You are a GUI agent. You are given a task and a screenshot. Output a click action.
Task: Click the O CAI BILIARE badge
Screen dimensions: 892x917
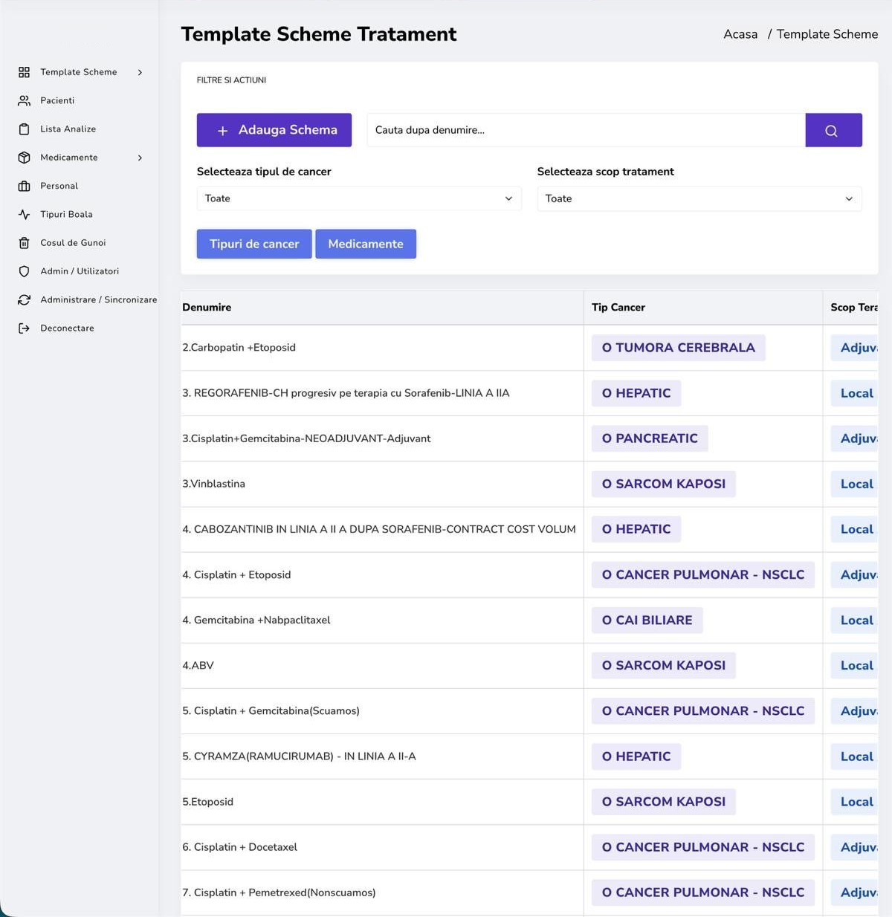[x=647, y=620]
